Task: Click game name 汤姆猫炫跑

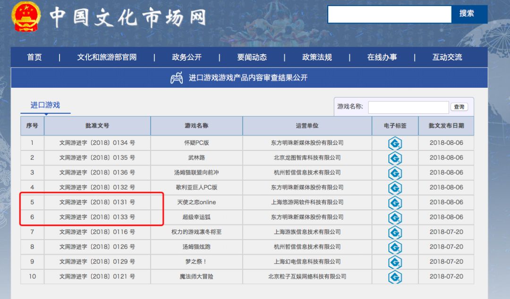Action: (x=196, y=247)
